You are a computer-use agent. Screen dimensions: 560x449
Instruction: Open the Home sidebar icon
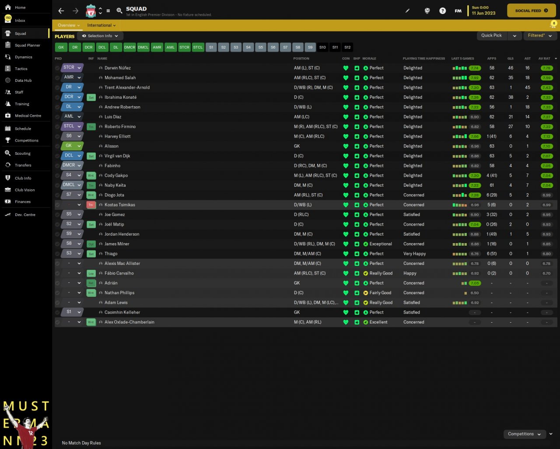click(8, 7)
